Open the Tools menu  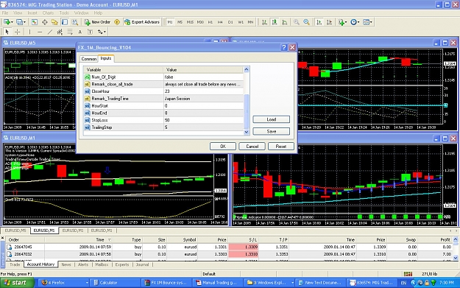pyautogui.click(x=64, y=13)
